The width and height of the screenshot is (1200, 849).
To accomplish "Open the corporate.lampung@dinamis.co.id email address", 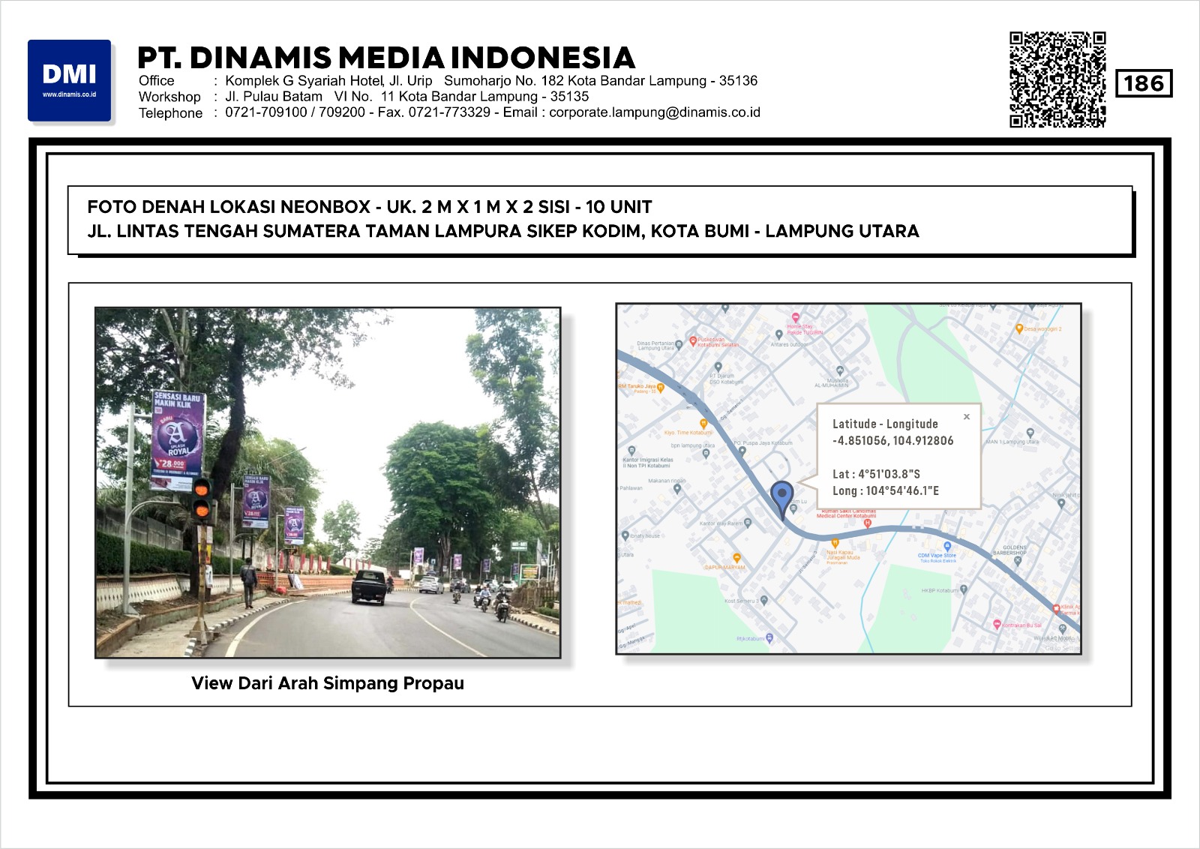I will pyautogui.click(x=654, y=112).
